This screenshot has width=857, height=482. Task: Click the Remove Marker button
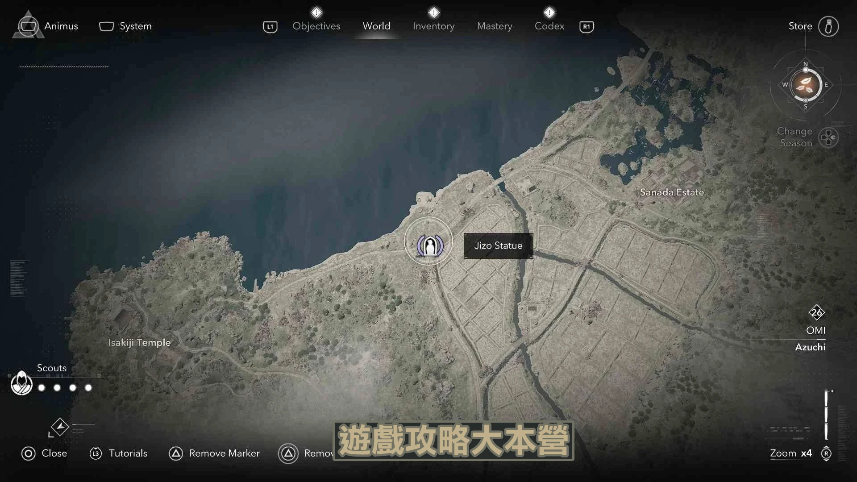coord(214,453)
